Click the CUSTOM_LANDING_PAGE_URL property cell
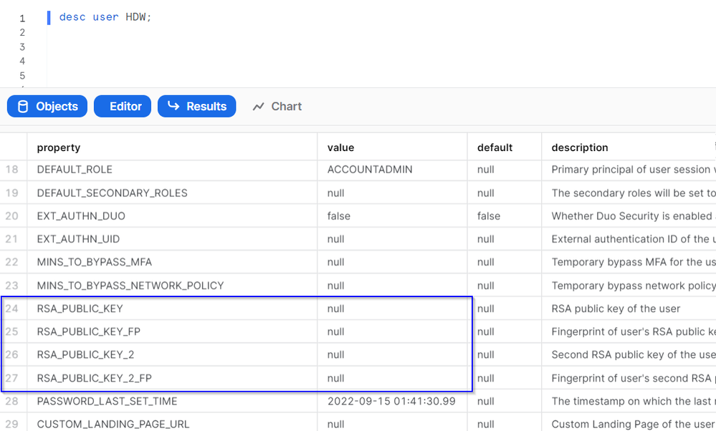 pos(113,424)
